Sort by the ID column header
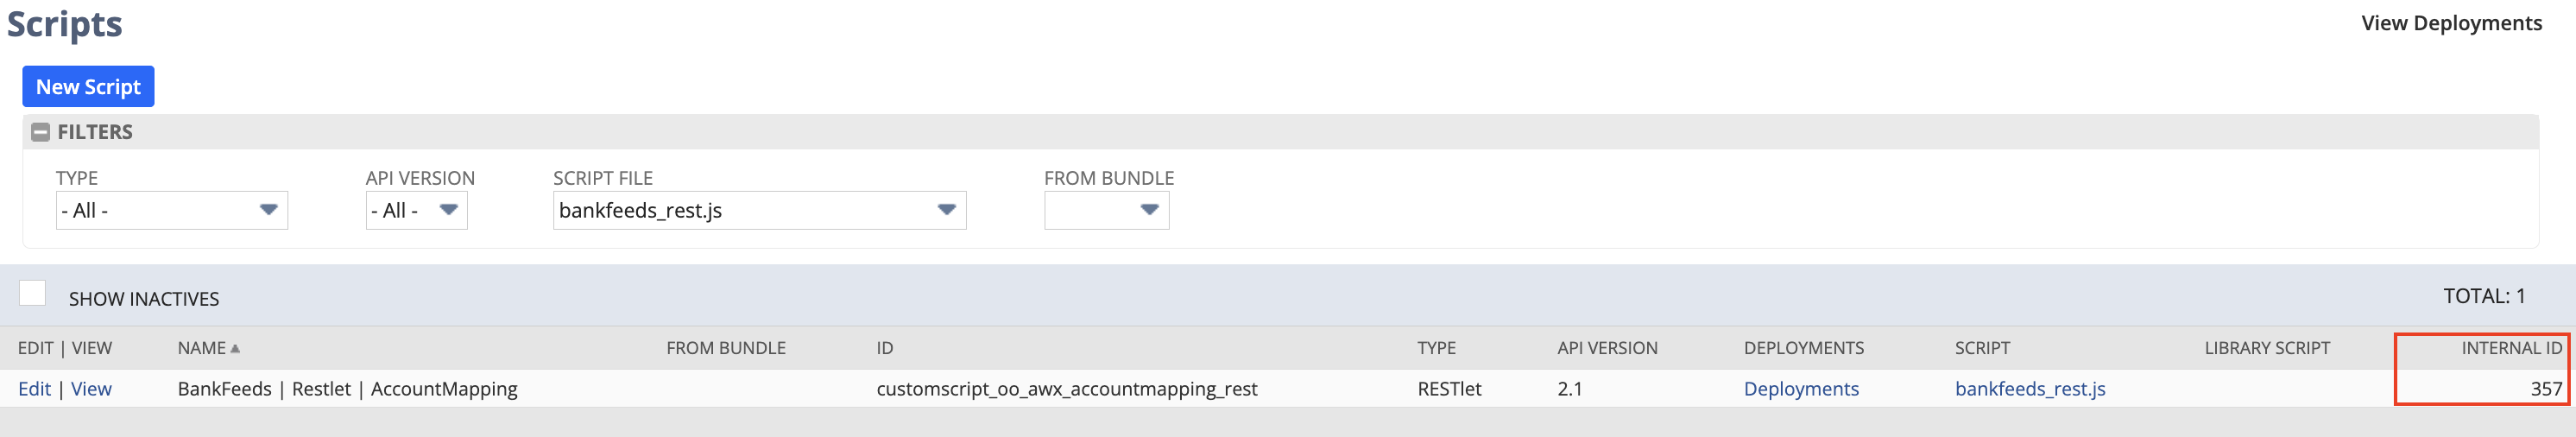The width and height of the screenshot is (2576, 437). point(884,348)
